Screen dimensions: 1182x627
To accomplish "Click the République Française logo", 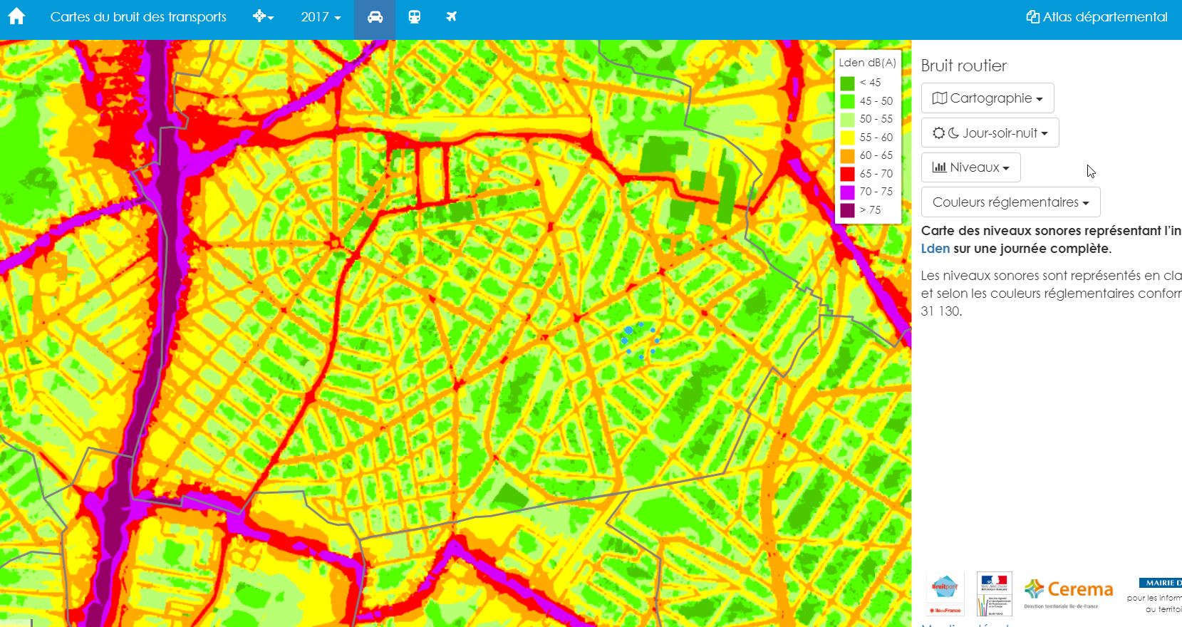I will [994, 593].
